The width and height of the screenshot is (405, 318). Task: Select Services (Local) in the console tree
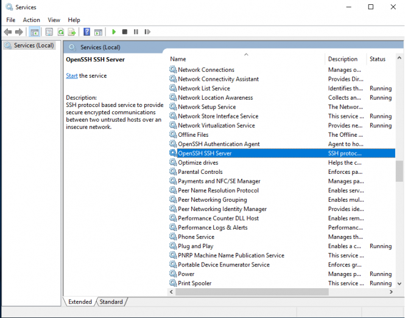[33, 46]
